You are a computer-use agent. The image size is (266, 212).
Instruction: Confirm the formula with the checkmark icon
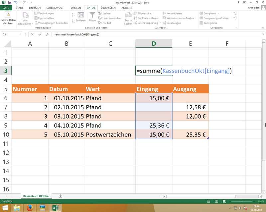click(40, 34)
